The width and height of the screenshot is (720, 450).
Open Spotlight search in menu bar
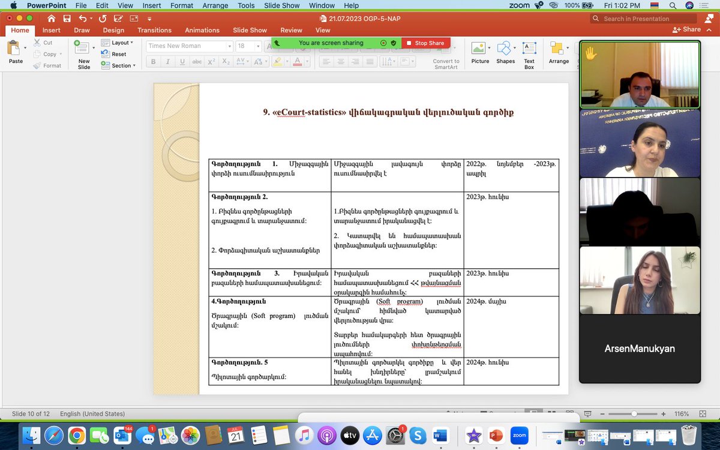pyautogui.click(x=673, y=5)
